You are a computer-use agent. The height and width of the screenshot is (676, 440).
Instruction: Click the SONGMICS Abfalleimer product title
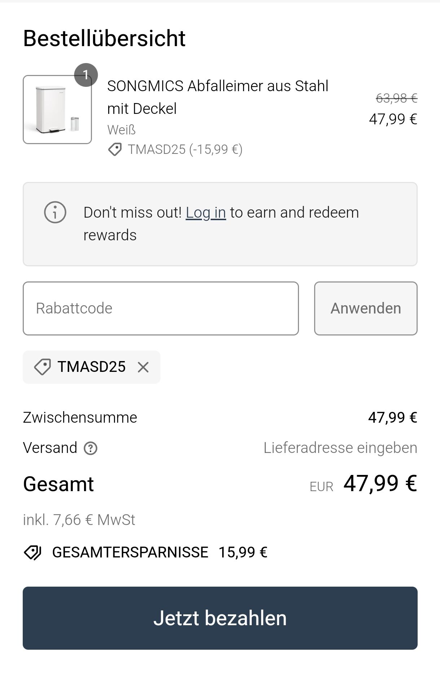coord(218,97)
